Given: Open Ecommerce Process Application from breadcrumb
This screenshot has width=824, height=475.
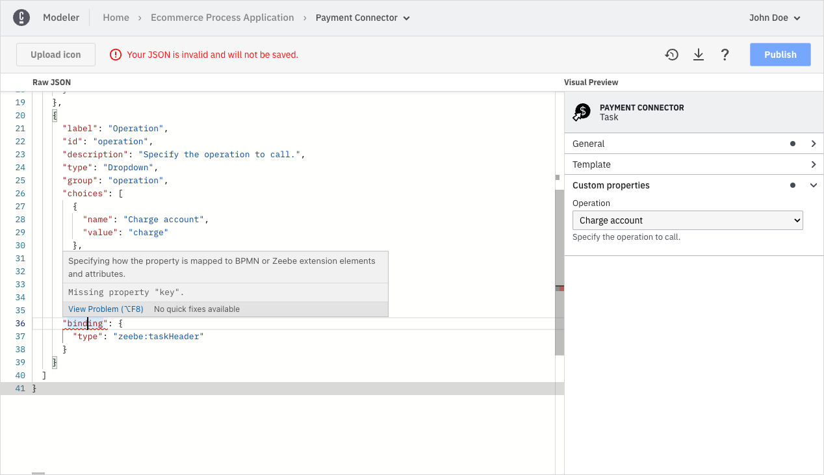Looking at the screenshot, I should point(222,18).
